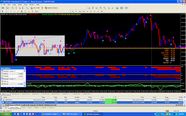Toggle the Expert Advisors button

click(51, 8)
